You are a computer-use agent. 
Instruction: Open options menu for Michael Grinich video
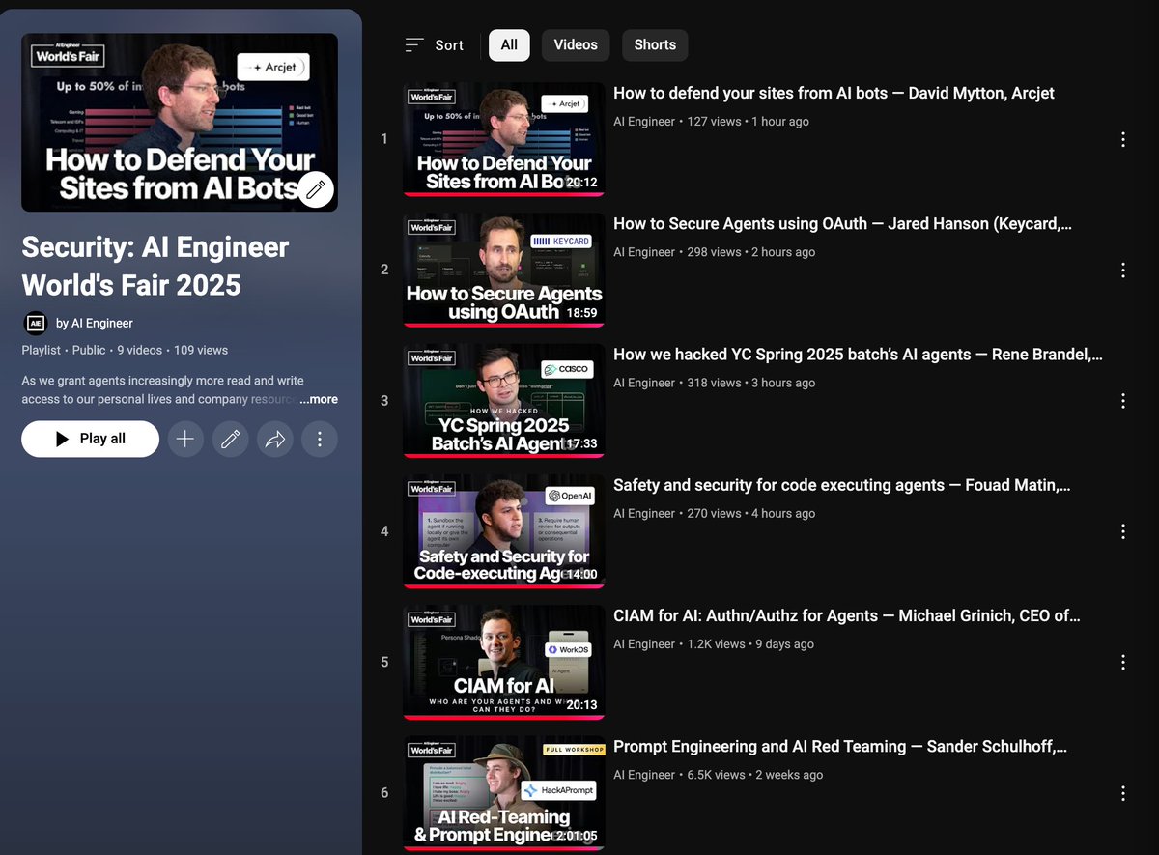pos(1122,662)
